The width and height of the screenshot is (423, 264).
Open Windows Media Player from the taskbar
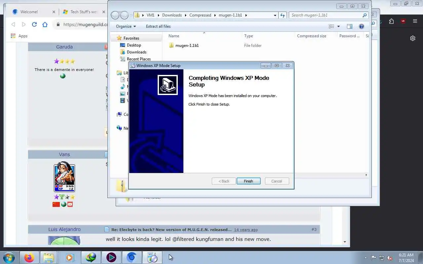point(69,257)
